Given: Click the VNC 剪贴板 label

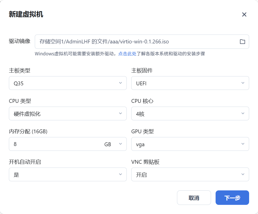Looking at the screenshot, I should coord(145,162).
